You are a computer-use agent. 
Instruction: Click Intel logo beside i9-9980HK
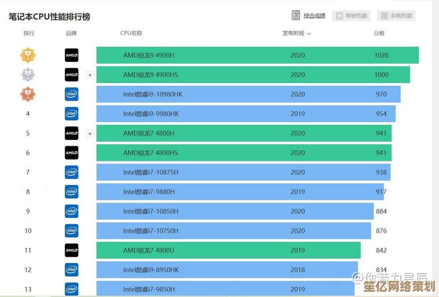click(72, 114)
